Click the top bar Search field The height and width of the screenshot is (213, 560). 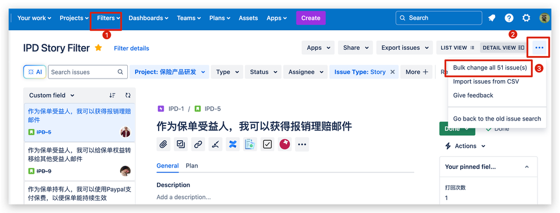click(x=439, y=18)
